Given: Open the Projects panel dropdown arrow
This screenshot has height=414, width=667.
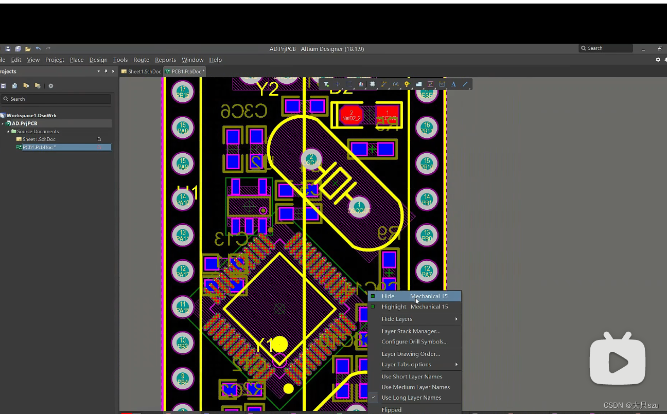Looking at the screenshot, I should coord(98,71).
